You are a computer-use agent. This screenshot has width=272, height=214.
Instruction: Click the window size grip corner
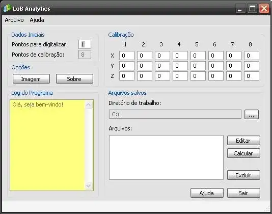tap(267, 209)
